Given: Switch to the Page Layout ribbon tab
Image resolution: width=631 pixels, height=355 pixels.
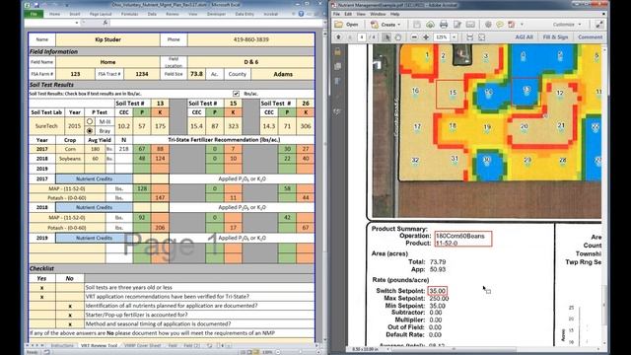Looking at the screenshot, I should click(x=101, y=14).
